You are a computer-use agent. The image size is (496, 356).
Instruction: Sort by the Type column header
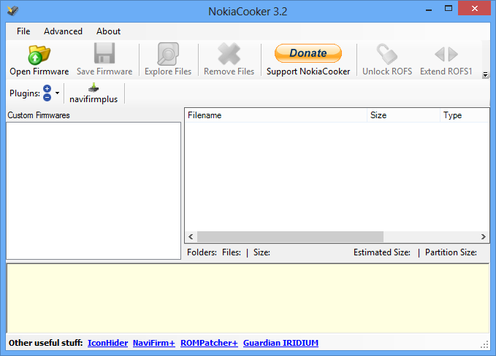coord(465,115)
